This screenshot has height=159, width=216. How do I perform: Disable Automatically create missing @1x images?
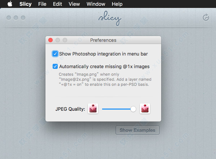[55, 66]
